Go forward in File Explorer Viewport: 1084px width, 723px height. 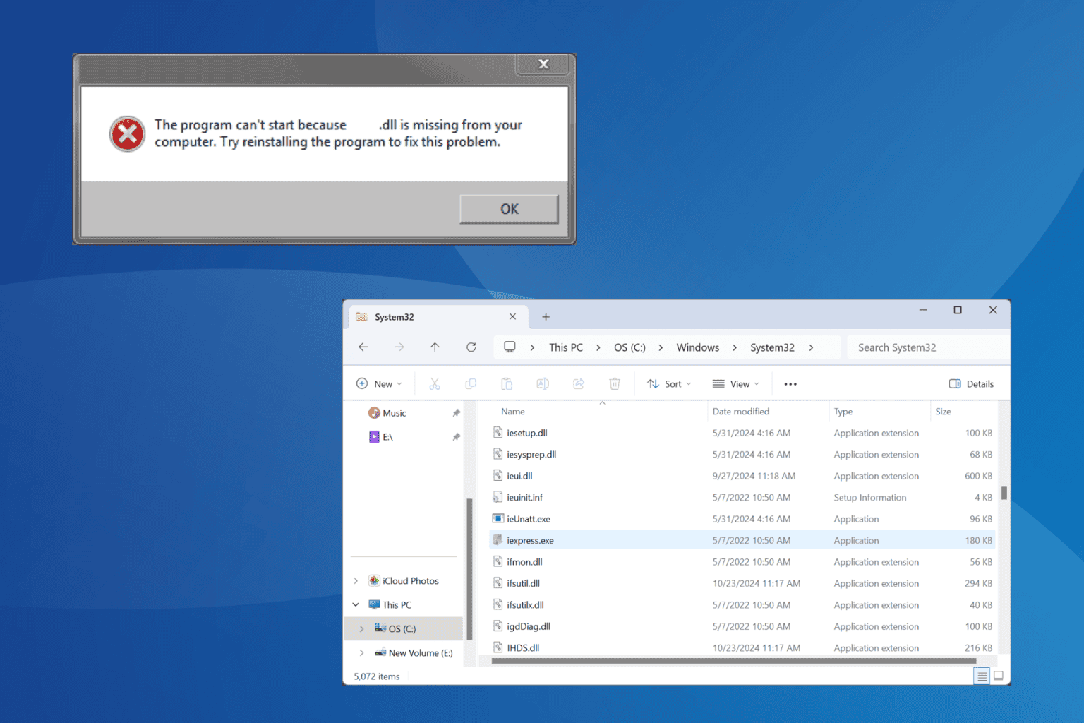[399, 347]
